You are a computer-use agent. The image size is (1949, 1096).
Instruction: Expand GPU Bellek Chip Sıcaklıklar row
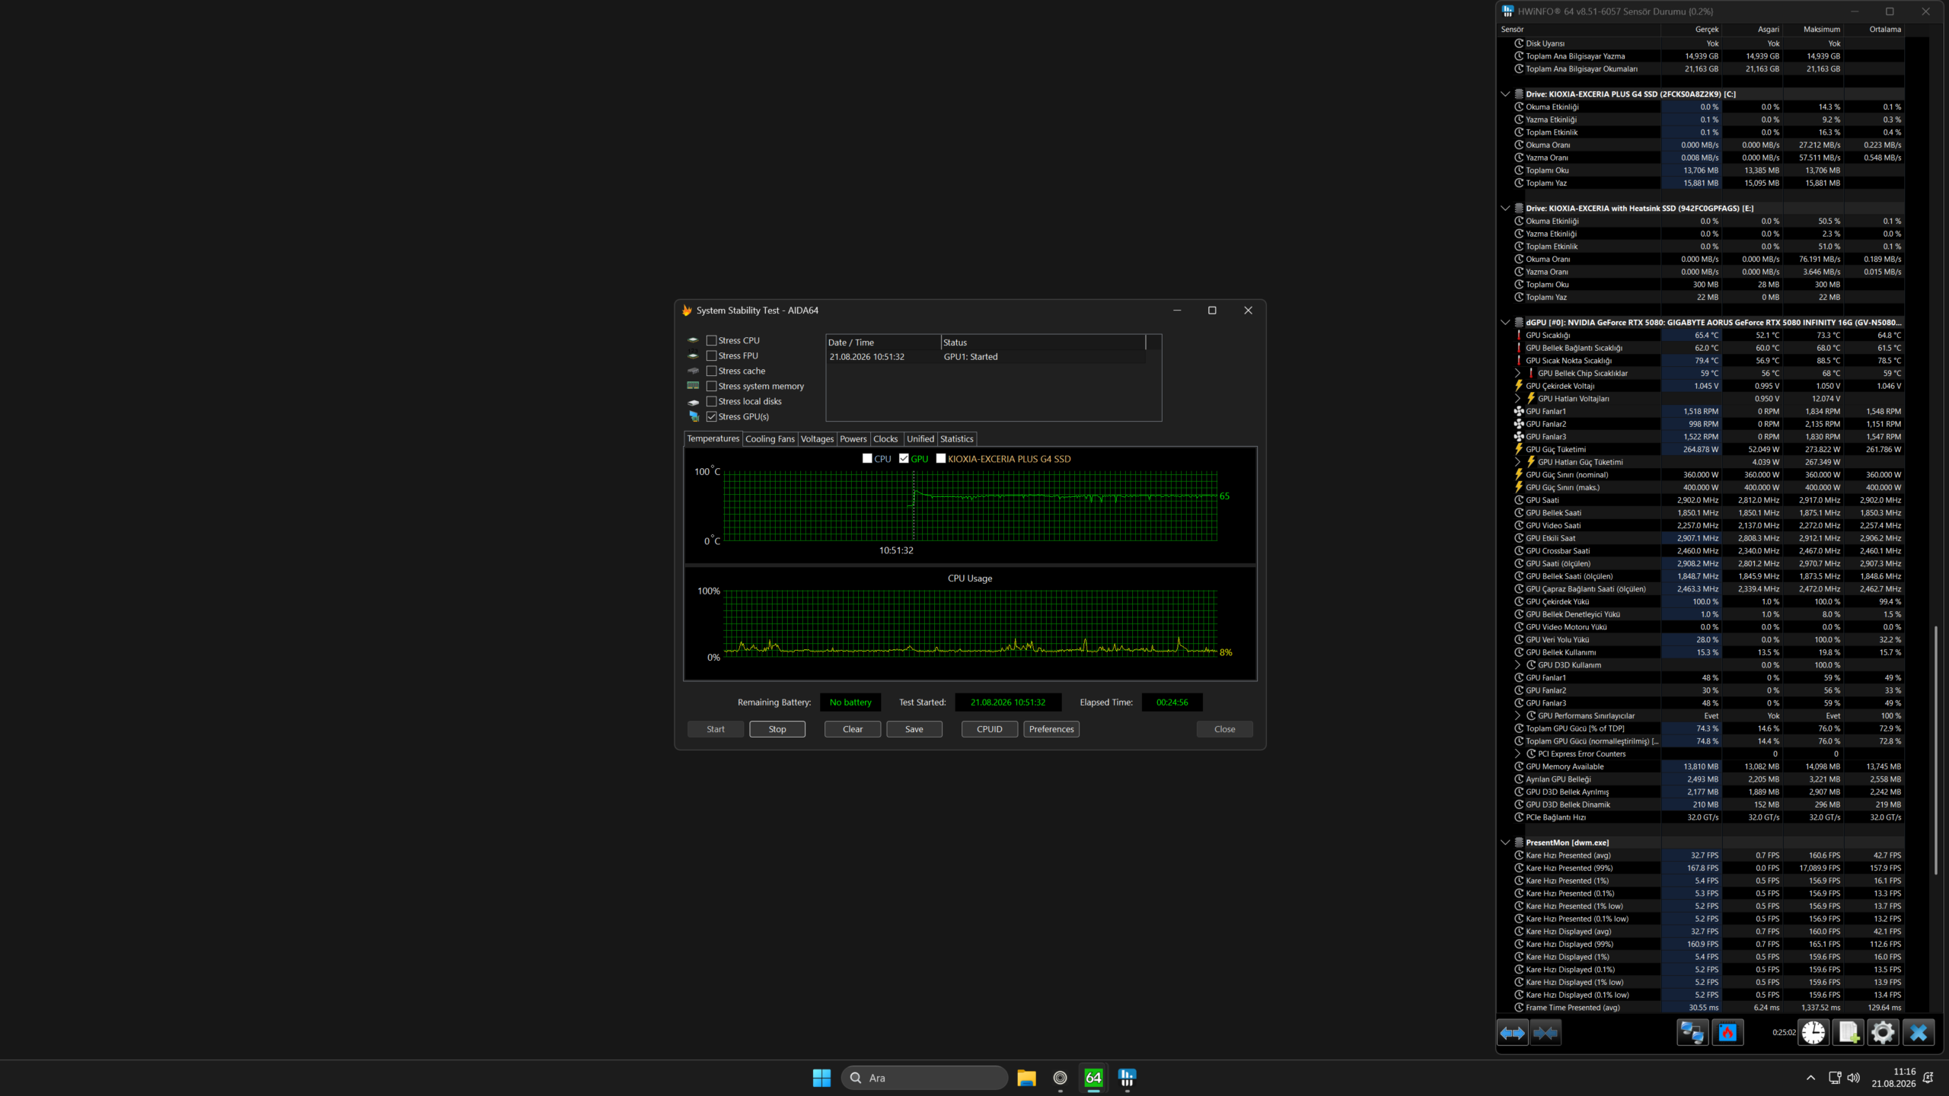point(1517,373)
